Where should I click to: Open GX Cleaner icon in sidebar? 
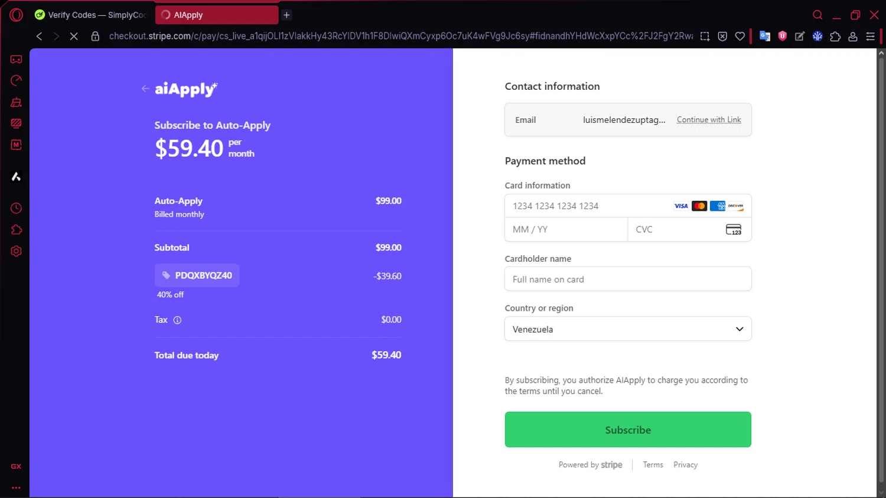point(17,102)
